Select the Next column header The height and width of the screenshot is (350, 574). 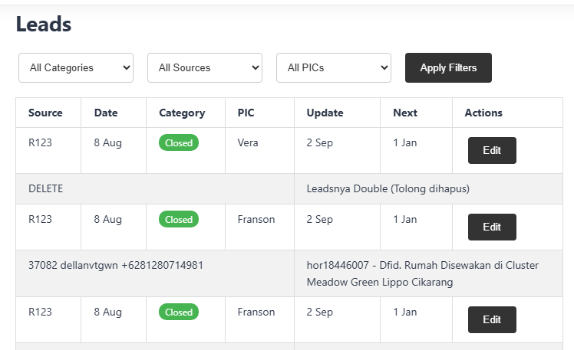tap(405, 113)
